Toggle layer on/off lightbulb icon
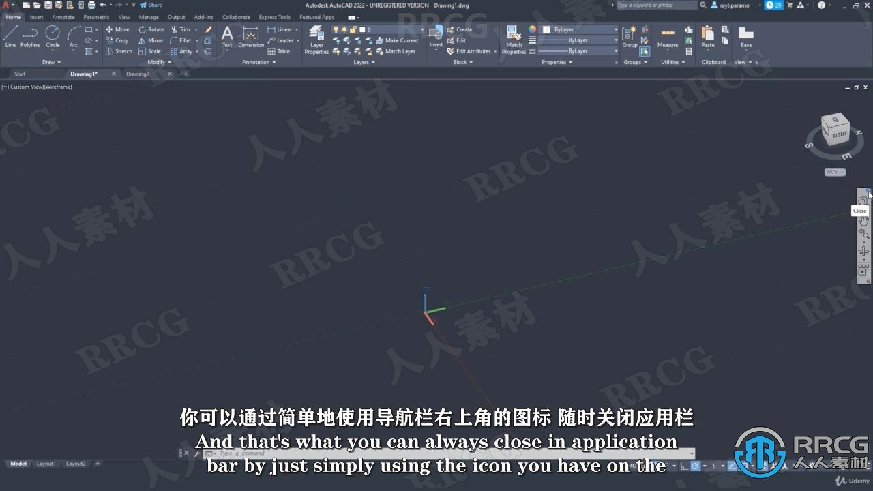This screenshot has height=491, width=873. (336, 29)
